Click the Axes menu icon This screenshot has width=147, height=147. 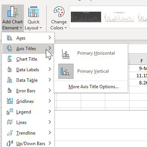click(9, 38)
